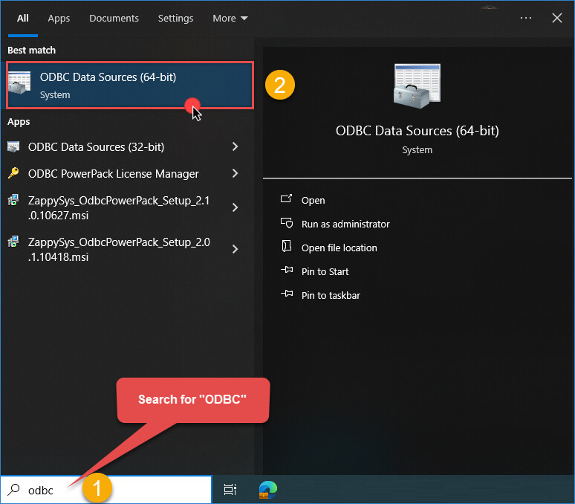Open ODBC Data Sources (64-bit) best match
Image resolution: width=575 pixels, height=504 pixels.
(130, 85)
